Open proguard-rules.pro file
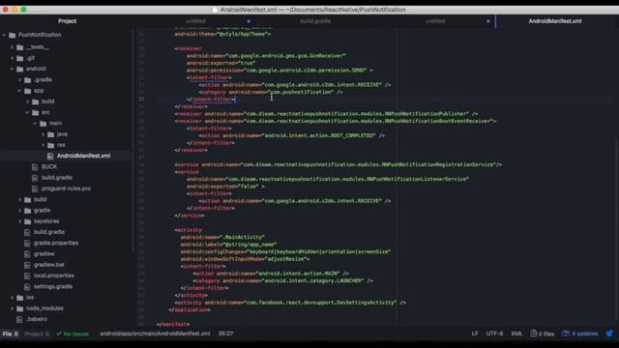This screenshot has height=348, width=619. pos(66,188)
